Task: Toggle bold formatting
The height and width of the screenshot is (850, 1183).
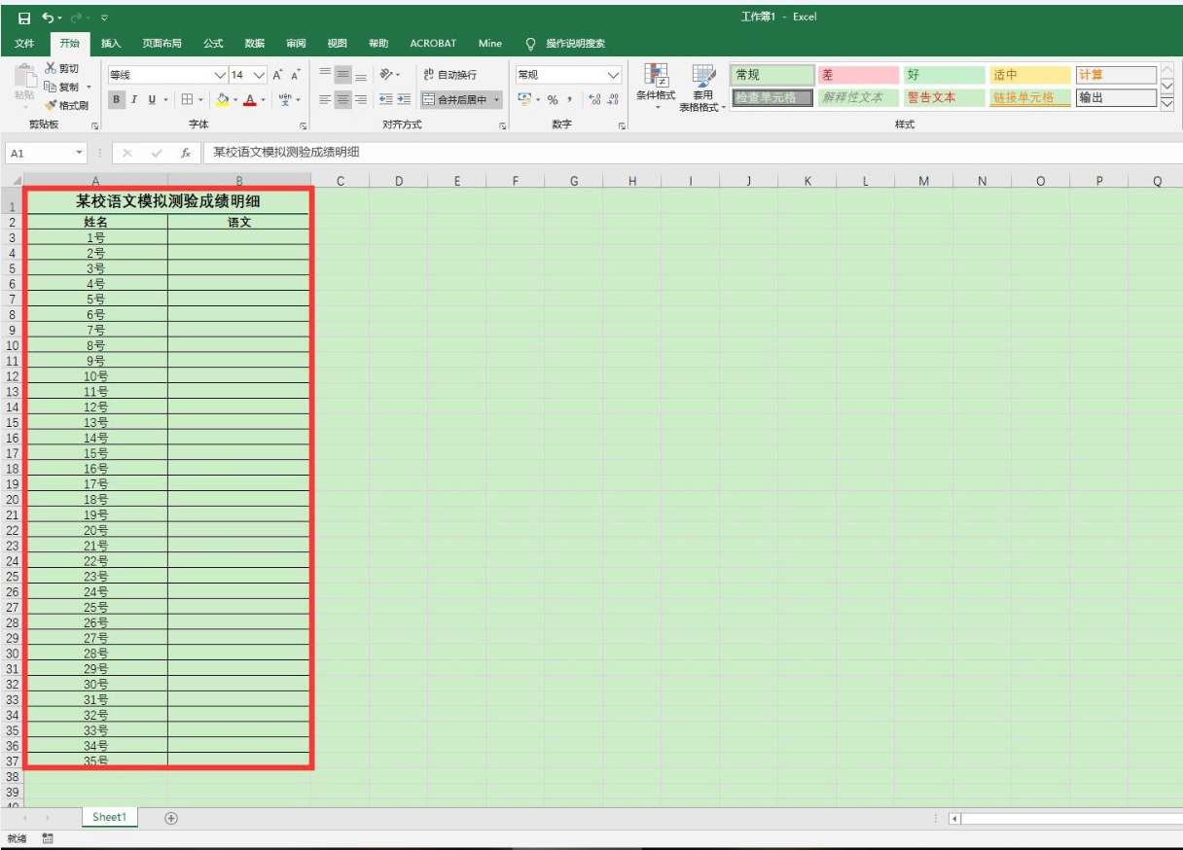Action: [x=117, y=99]
